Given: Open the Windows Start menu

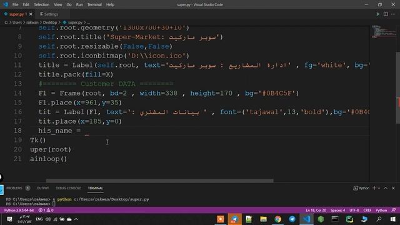Looking at the screenshot, I should tap(393, 219).
